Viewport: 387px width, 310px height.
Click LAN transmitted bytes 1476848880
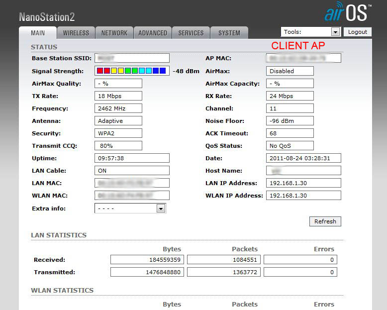(x=147, y=272)
